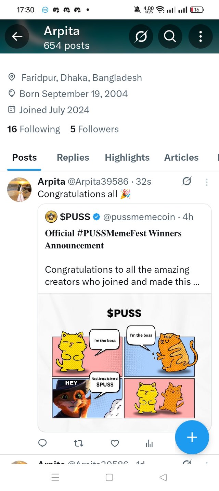The width and height of the screenshot is (219, 491).
Task: View the 16 Following list
Action: coord(34,129)
